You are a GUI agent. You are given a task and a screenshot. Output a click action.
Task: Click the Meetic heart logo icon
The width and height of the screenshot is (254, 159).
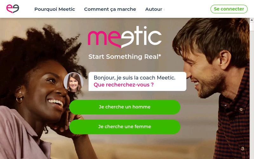tap(13, 9)
